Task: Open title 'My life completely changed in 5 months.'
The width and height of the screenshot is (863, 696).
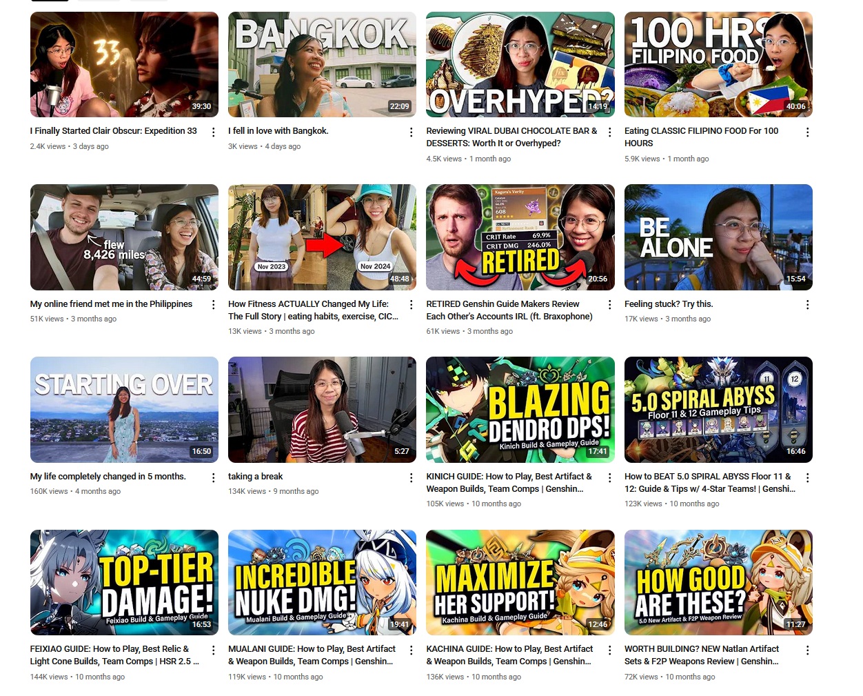Action: point(108,477)
